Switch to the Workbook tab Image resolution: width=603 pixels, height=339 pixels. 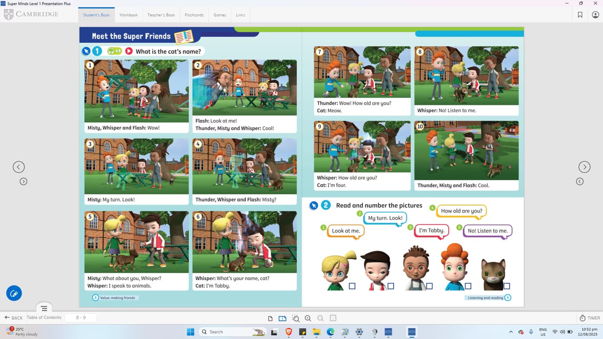tap(128, 14)
